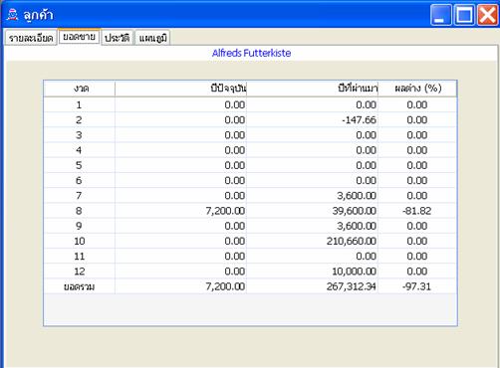Select period number 9 cell
500x368 pixels.
point(80,226)
